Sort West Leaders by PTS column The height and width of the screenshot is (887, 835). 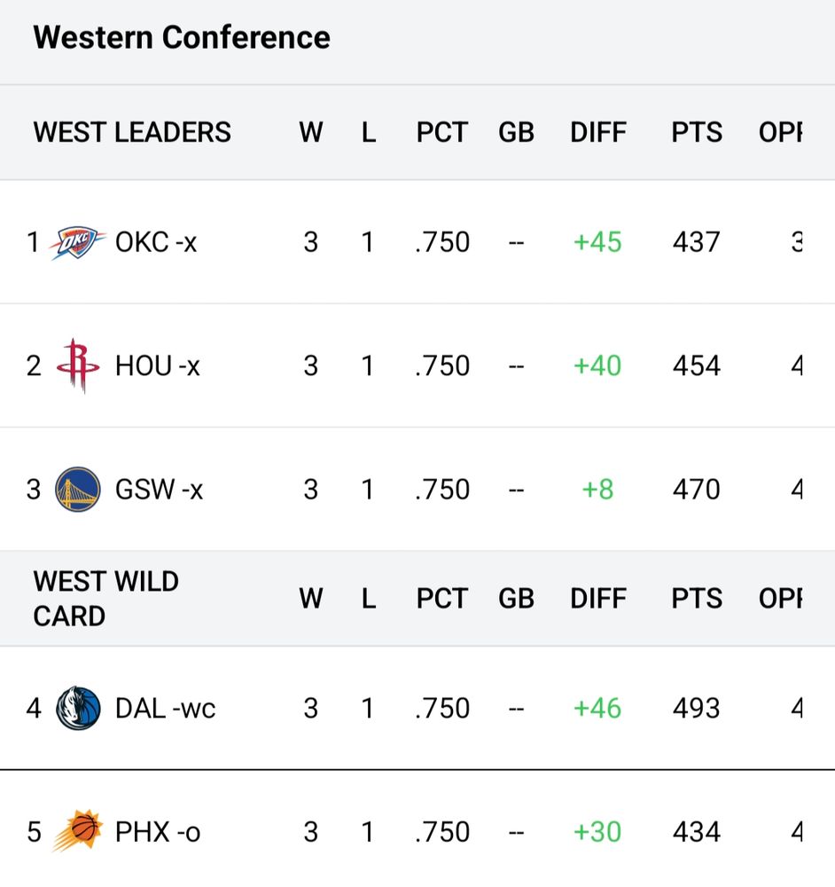[x=697, y=133]
